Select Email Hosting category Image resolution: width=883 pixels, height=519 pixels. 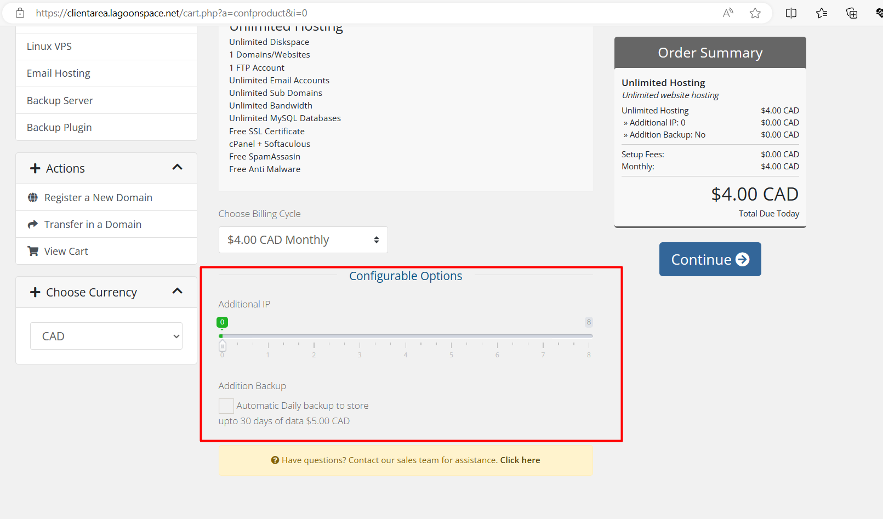pyautogui.click(x=59, y=73)
